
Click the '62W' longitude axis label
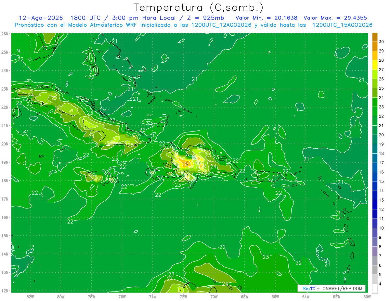[x=337, y=296]
